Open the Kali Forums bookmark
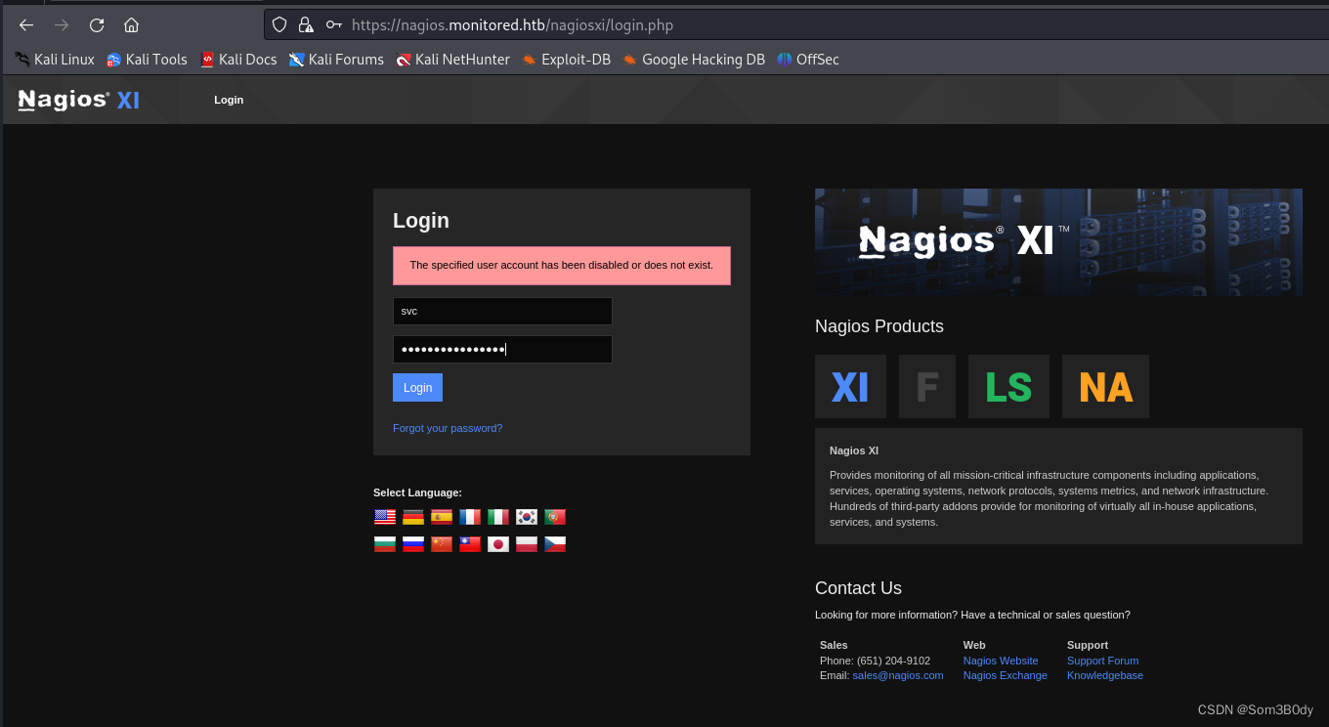 coord(336,60)
